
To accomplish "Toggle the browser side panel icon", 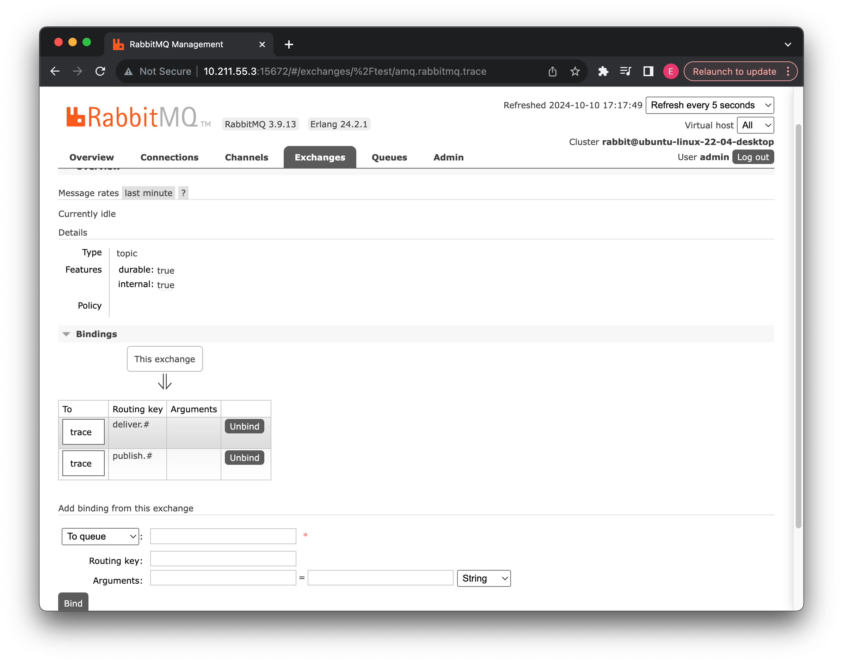I will point(648,72).
